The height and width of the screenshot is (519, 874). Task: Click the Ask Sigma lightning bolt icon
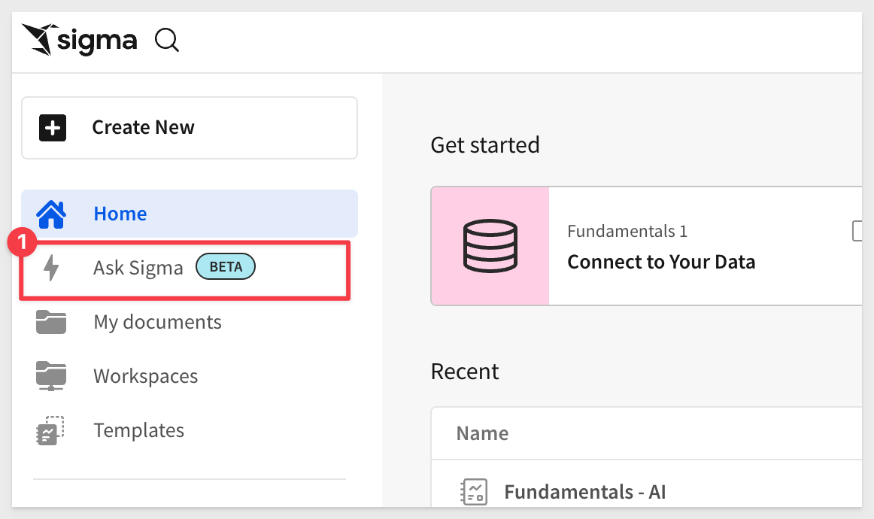(x=51, y=268)
